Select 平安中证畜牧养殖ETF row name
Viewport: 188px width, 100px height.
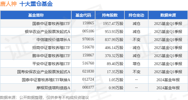coord(51,64)
